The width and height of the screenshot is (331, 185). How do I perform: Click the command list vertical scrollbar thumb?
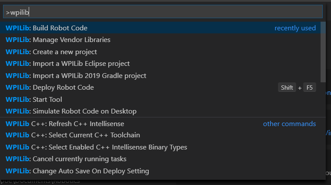point(323,52)
